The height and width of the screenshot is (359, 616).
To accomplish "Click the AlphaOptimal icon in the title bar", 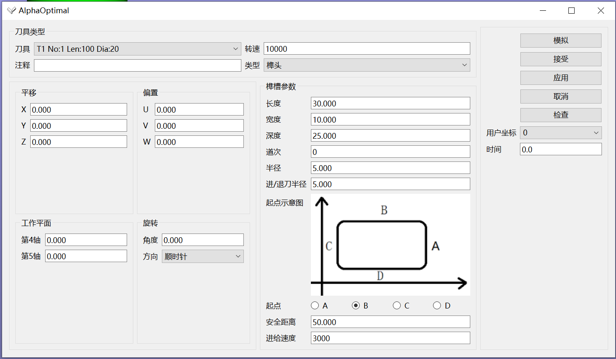I will coord(12,10).
